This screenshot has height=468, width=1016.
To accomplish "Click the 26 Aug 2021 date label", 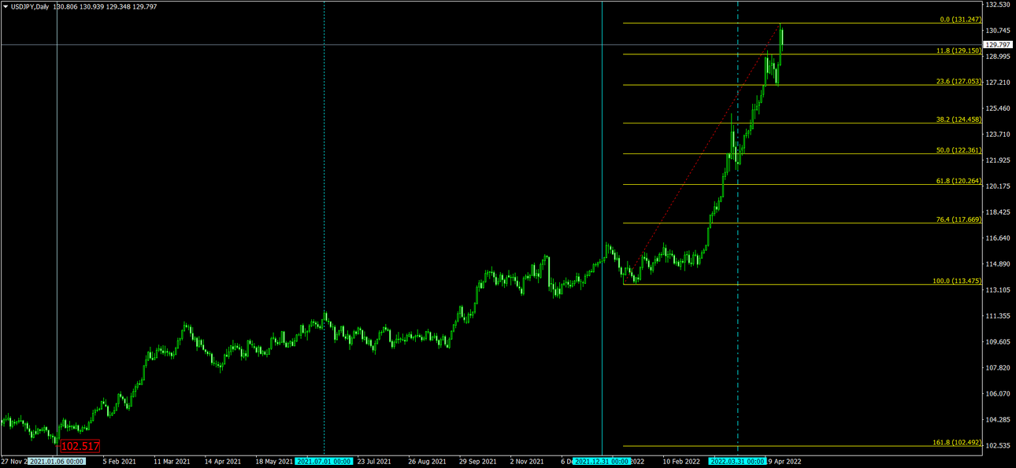I will 427,462.
